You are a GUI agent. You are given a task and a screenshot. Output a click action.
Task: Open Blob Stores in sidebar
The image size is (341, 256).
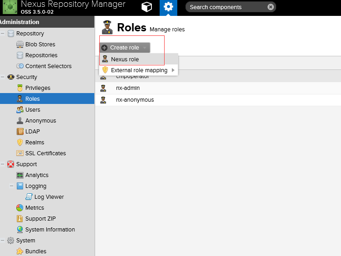click(40, 44)
